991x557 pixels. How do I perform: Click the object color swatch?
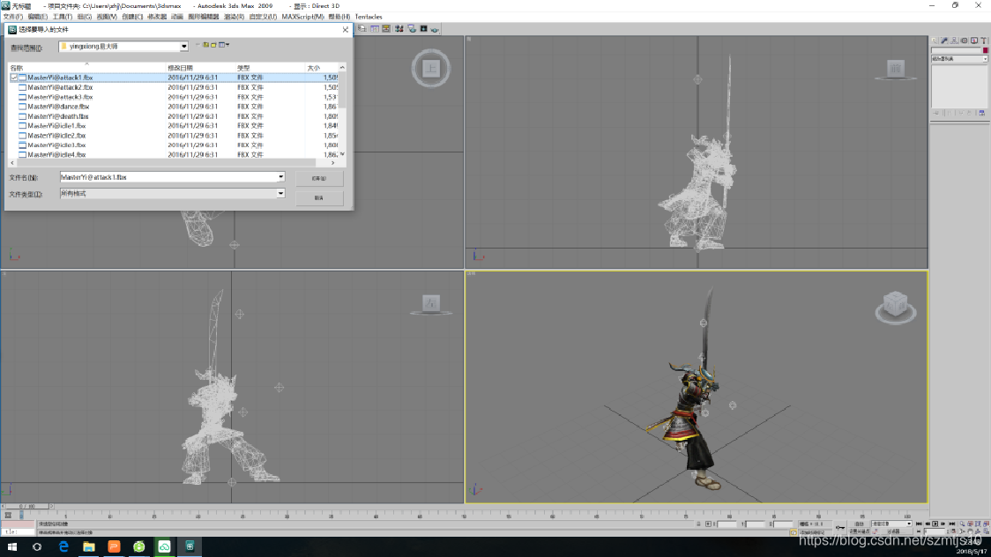click(x=986, y=50)
